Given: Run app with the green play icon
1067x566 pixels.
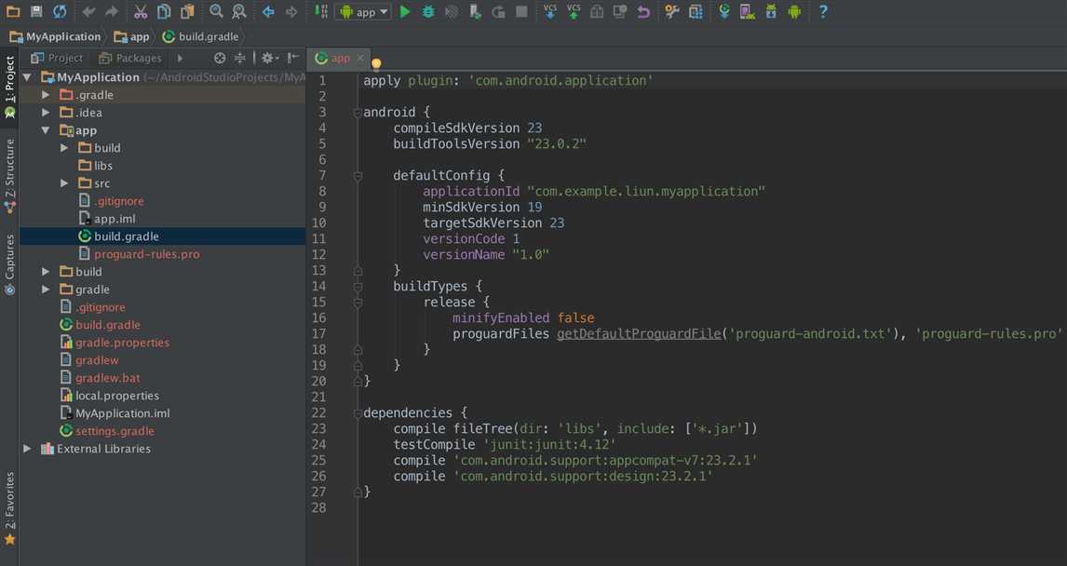Looking at the screenshot, I should (405, 11).
